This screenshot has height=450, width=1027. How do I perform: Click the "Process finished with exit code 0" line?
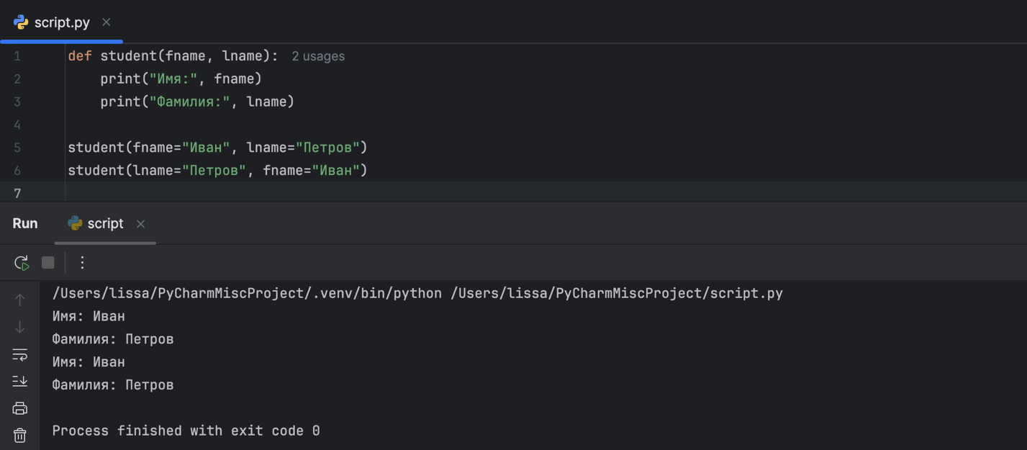[x=186, y=431]
